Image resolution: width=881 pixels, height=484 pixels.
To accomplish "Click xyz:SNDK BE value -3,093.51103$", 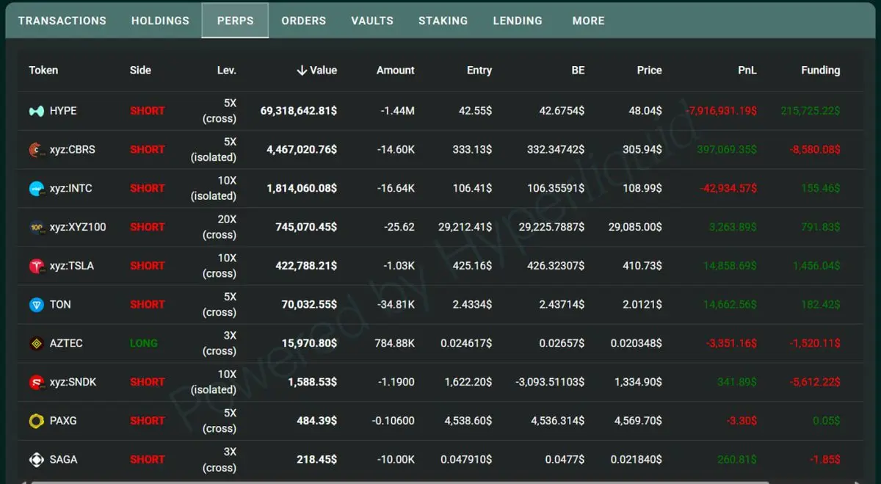I will point(551,382).
